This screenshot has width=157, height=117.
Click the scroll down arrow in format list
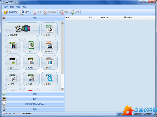(62, 90)
